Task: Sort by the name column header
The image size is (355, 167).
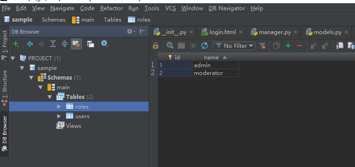Action: [x=215, y=58]
